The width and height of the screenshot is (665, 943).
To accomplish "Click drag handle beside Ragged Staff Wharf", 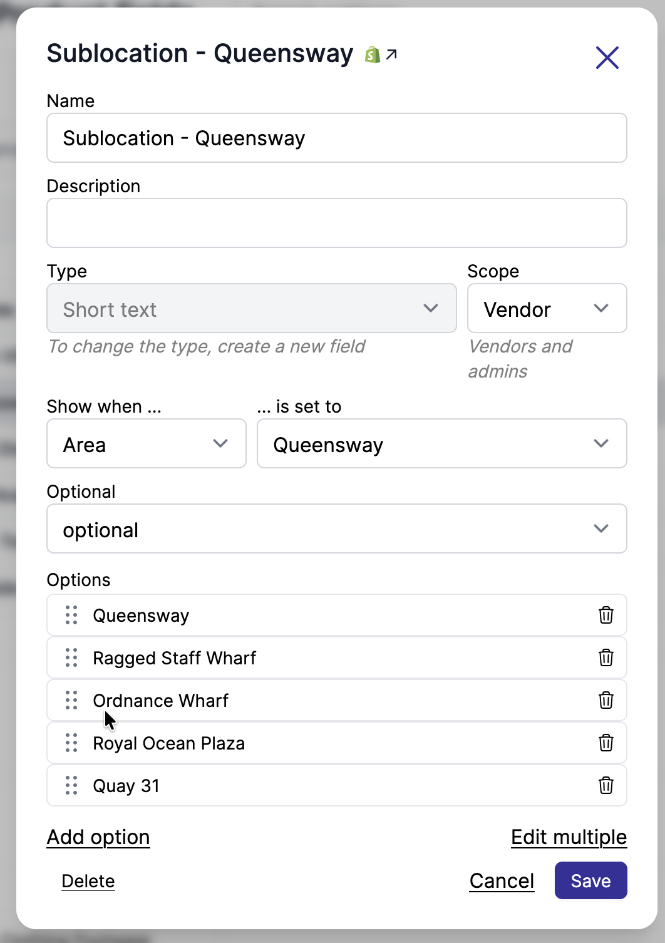I will (71, 658).
